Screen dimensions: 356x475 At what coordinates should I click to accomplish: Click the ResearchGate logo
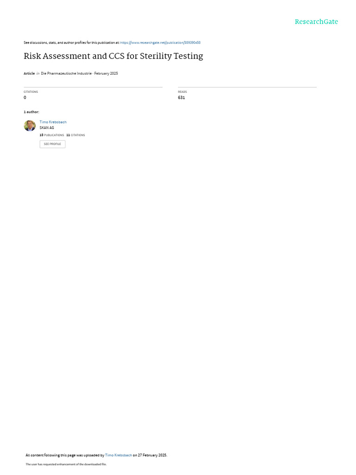(x=316, y=22)
